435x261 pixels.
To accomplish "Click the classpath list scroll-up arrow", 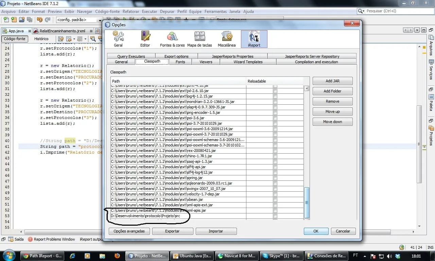I will point(307,88).
